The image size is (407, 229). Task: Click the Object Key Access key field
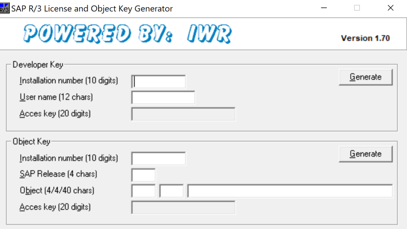coord(183,207)
